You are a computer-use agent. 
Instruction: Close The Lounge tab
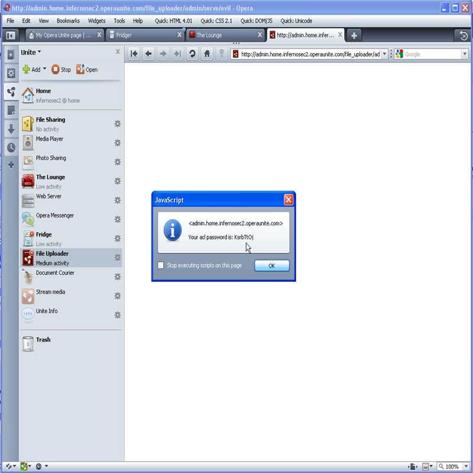pos(260,35)
